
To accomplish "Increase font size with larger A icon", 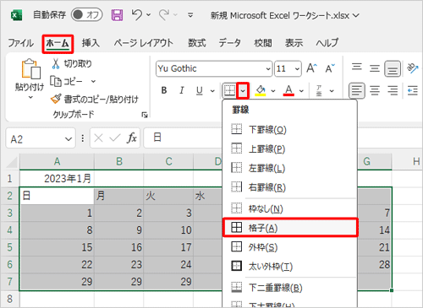I will pos(311,68).
